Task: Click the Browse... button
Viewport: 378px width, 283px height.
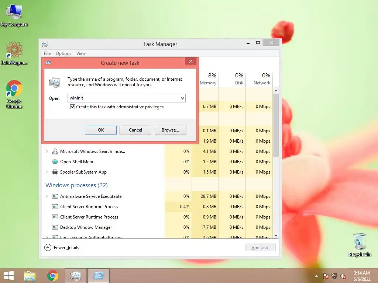Action: 171,130
